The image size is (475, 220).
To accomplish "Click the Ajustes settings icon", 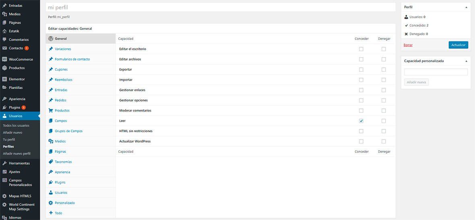I will coord(4,172).
